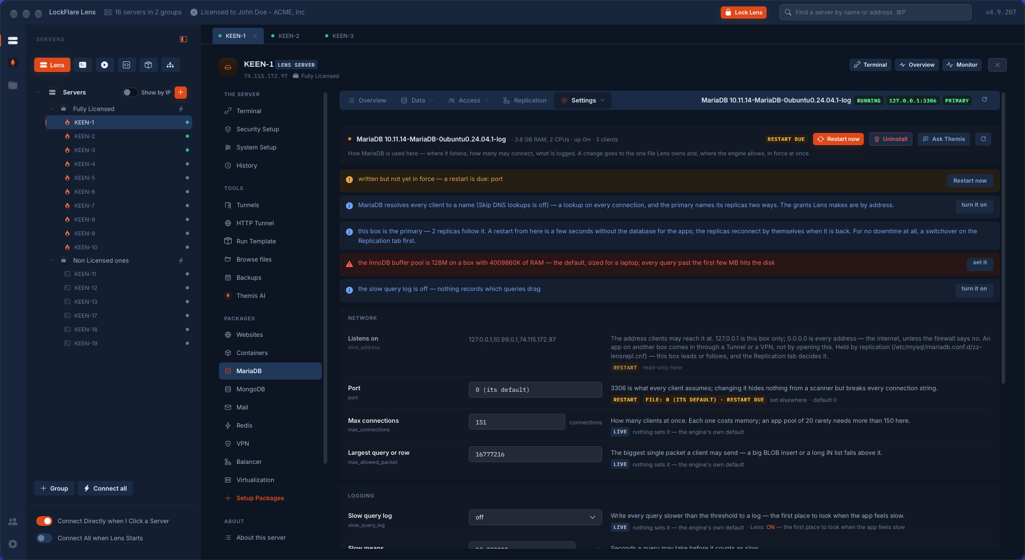Connect the Fully Licensed group lightning icon
This screenshot has height=560, width=1025.
[181, 109]
